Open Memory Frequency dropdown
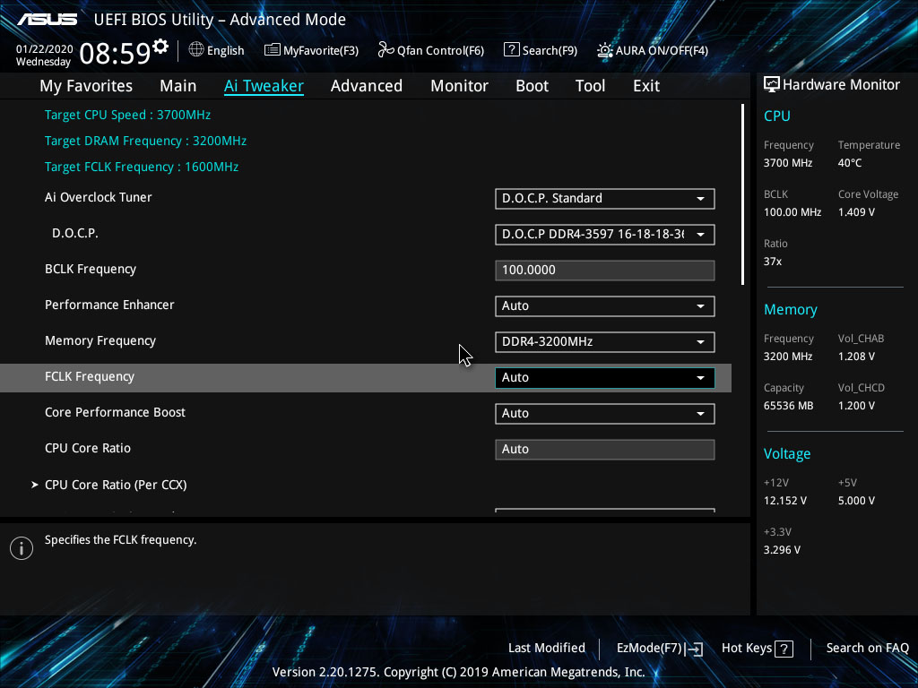Viewport: 918px width, 688px height. click(x=605, y=341)
